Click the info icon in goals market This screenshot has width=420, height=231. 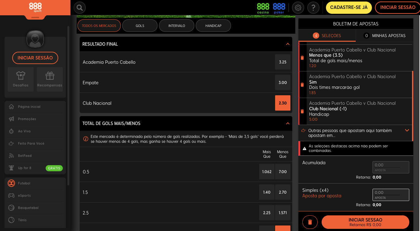tap(86, 139)
